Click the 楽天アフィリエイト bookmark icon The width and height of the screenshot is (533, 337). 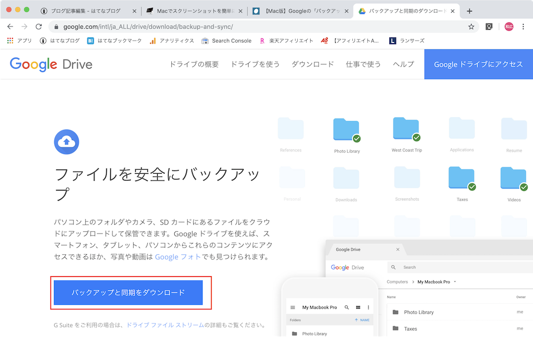263,41
